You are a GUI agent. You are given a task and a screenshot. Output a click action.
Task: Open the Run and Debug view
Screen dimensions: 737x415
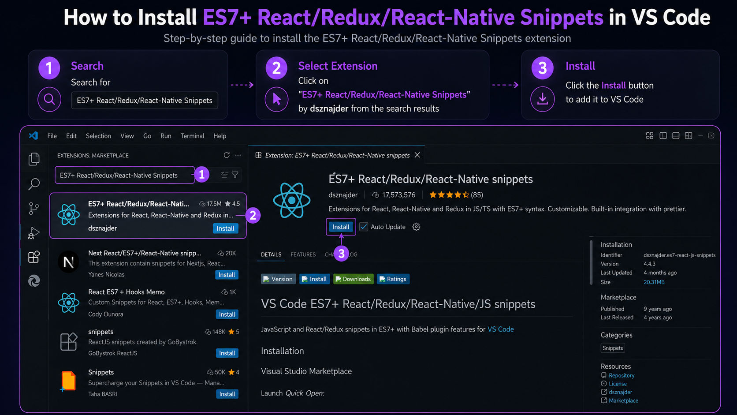click(x=34, y=233)
